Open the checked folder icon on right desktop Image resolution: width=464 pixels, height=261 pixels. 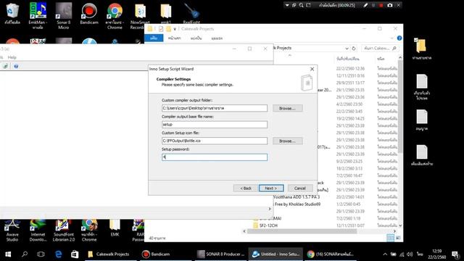421,49
